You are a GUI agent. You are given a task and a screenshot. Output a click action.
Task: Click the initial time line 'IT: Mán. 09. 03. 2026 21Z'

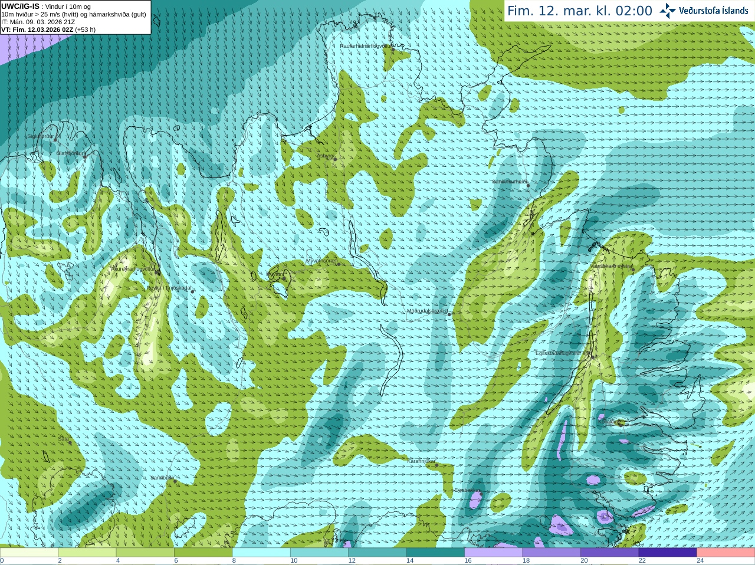tap(38, 22)
